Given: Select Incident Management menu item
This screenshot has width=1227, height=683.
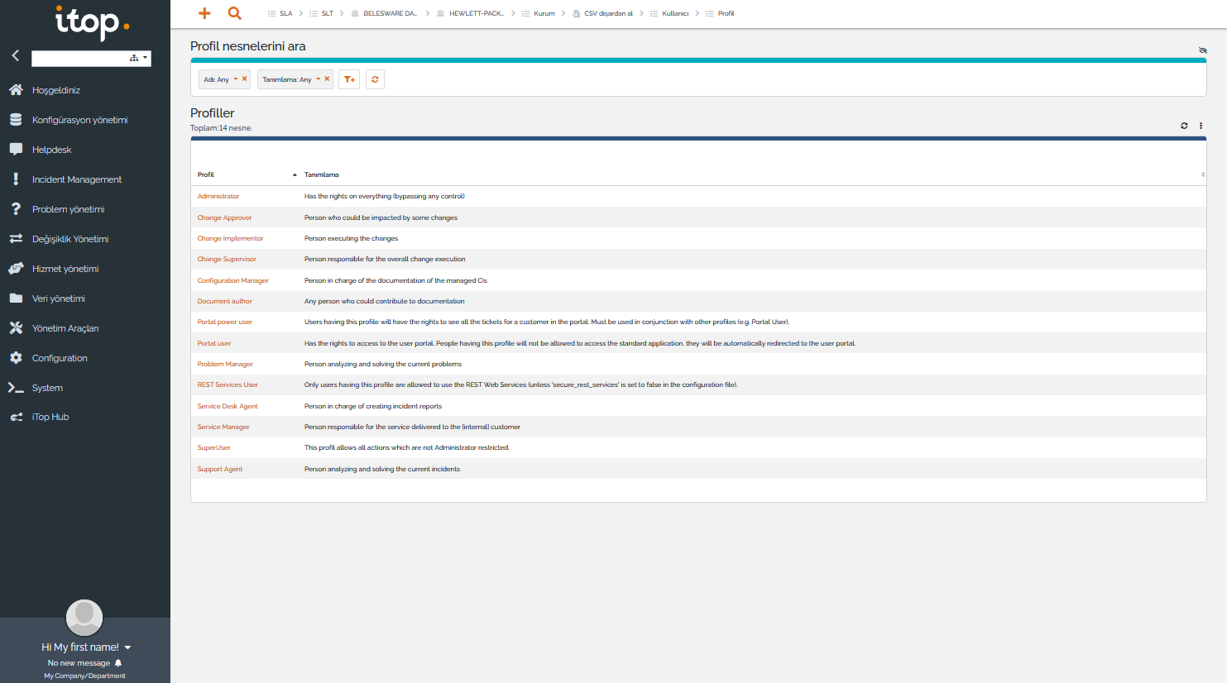Looking at the screenshot, I should [x=76, y=179].
